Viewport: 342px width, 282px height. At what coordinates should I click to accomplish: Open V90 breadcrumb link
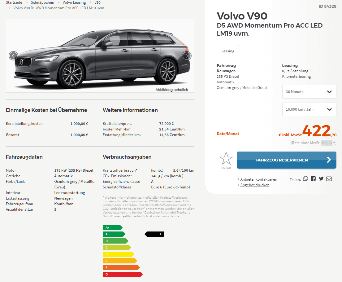pyautogui.click(x=97, y=2)
